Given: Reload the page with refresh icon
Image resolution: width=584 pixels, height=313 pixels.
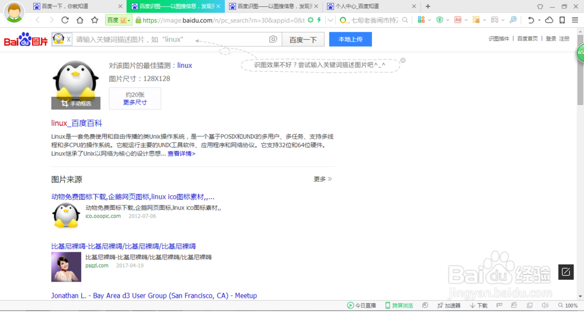Looking at the screenshot, I should pyautogui.click(x=65, y=20).
